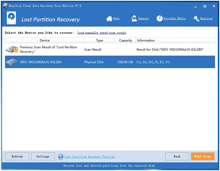Open the Bootable Media link
220x171 pixels.
[x=175, y=19]
